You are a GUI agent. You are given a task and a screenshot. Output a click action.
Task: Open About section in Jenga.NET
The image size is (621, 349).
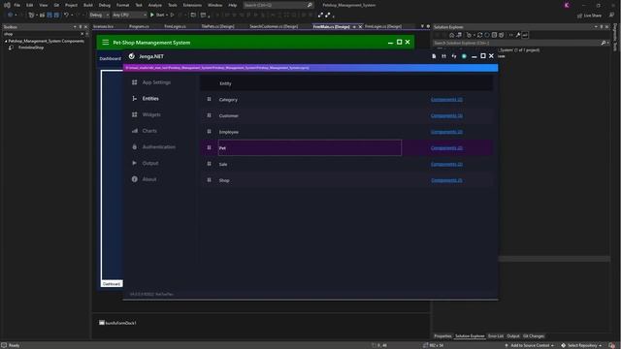(148, 179)
